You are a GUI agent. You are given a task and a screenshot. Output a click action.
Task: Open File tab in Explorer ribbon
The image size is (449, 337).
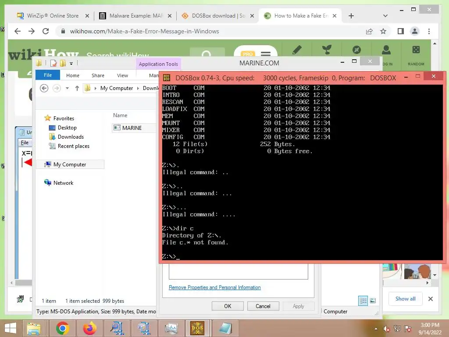click(x=48, y=75)
